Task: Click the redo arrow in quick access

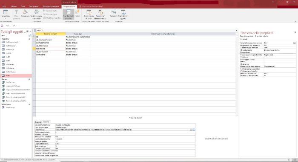Action: click(14, 26)
